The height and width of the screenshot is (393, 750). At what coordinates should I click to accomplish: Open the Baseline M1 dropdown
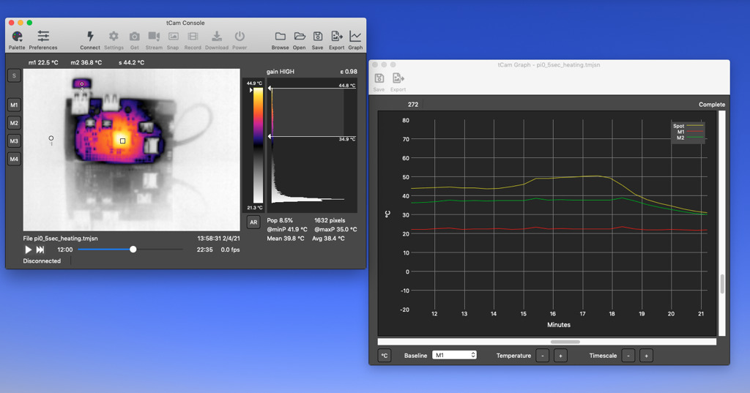coord(454,355)
